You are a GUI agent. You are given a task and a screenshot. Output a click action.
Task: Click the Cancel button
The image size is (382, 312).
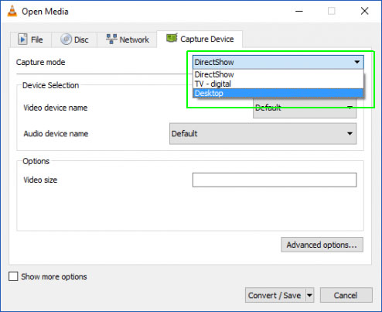point(346,295)
